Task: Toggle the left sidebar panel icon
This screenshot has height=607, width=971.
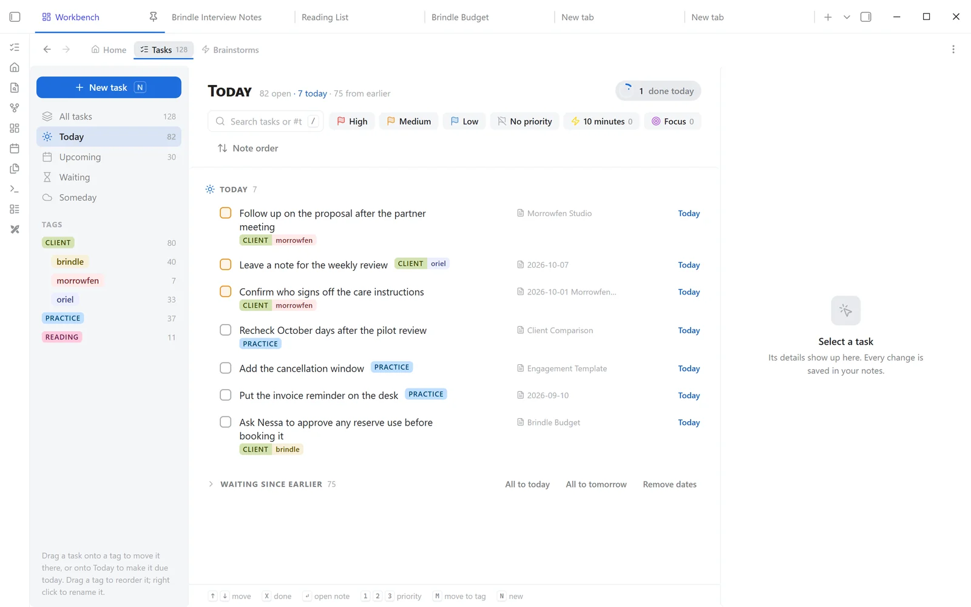Action: click(15, 17)
